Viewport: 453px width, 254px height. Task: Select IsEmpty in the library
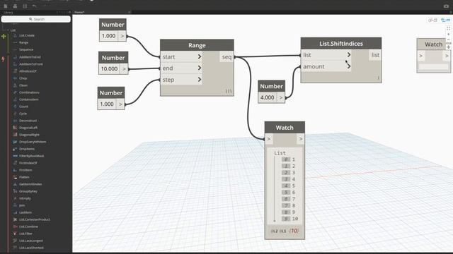[x=25, y=198]
